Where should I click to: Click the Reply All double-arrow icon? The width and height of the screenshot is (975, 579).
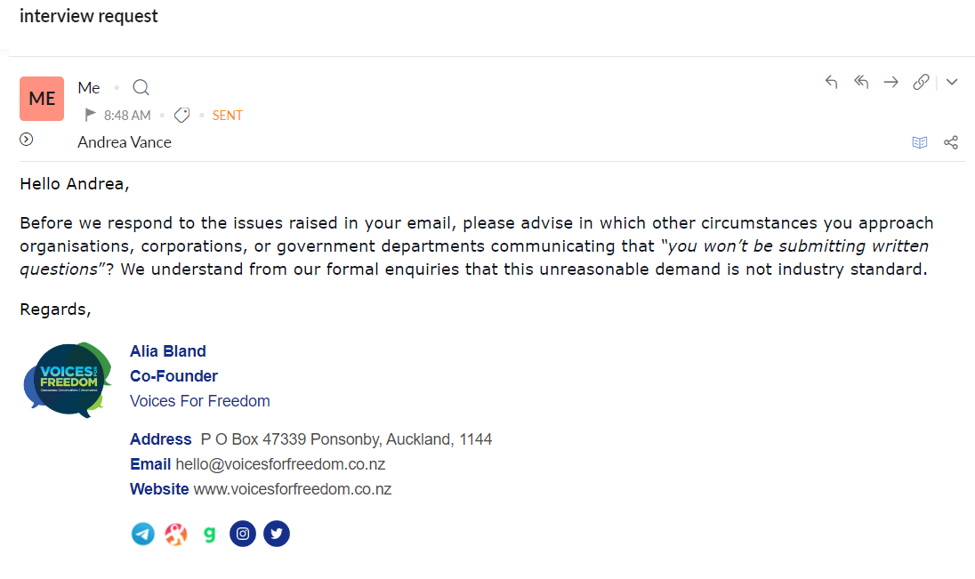click(861, 83)
